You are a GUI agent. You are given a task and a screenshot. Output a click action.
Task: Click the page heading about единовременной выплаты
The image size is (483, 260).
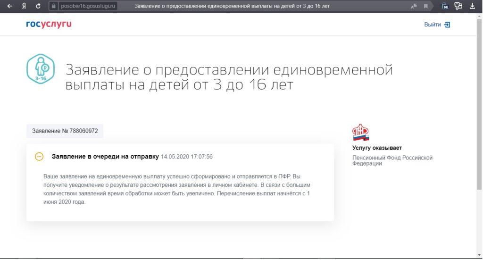tap(229, 77)
